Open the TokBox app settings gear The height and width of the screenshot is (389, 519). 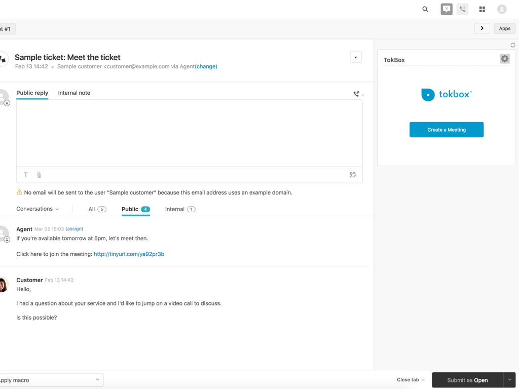tap(504, 58)
